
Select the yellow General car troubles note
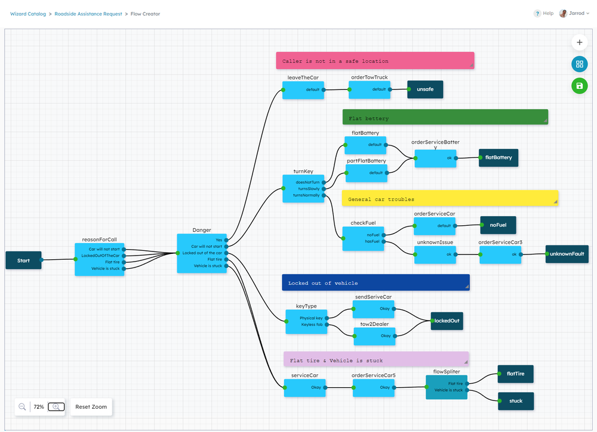[x=450, y=198]
